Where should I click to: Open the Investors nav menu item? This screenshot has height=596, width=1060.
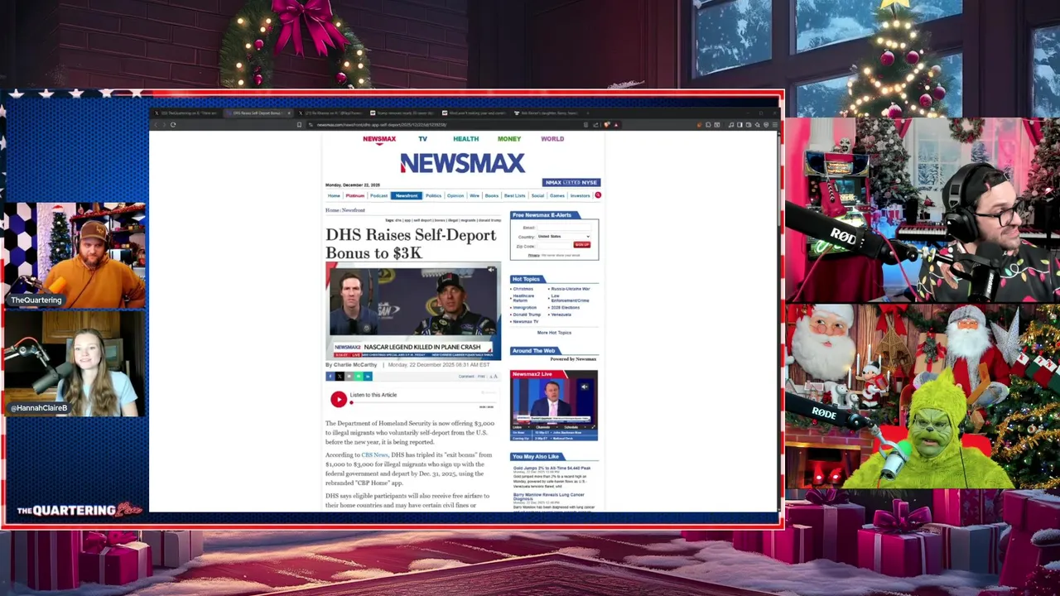click(x=580, y=195)
